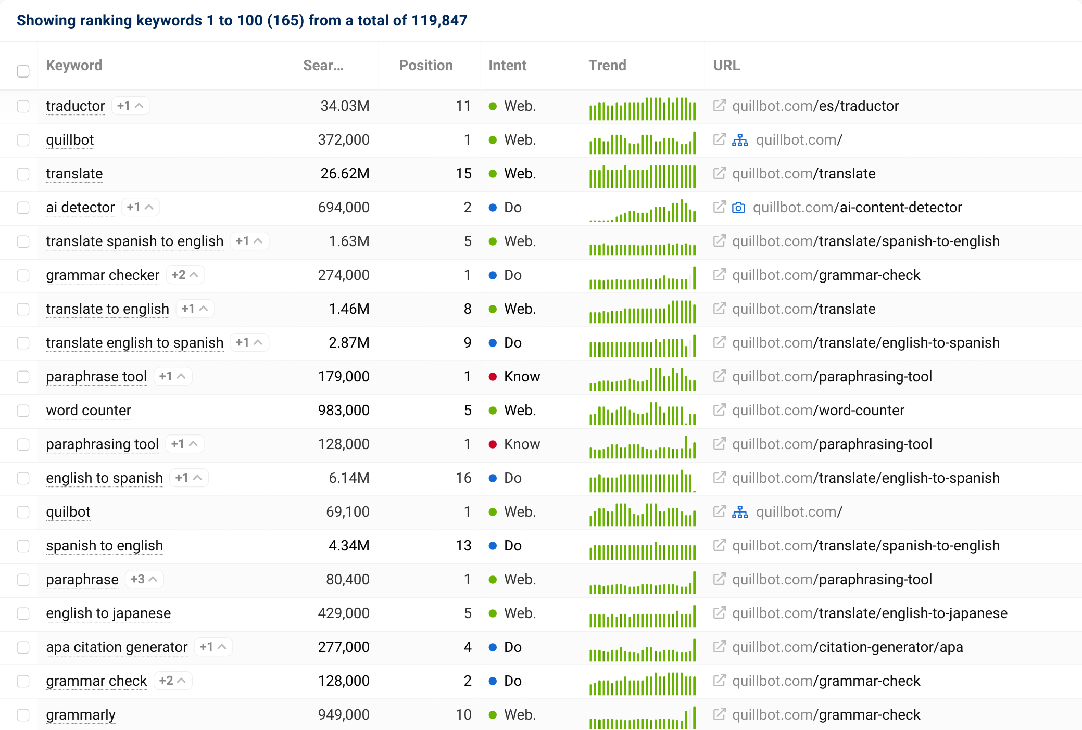
Task: Check the quillbot row checkbox
Action: 23,140
